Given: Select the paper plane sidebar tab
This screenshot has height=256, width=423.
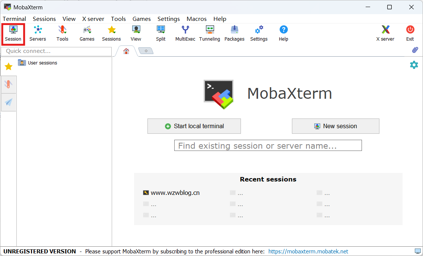Looking at the screenshot, I should pos(8,102).
